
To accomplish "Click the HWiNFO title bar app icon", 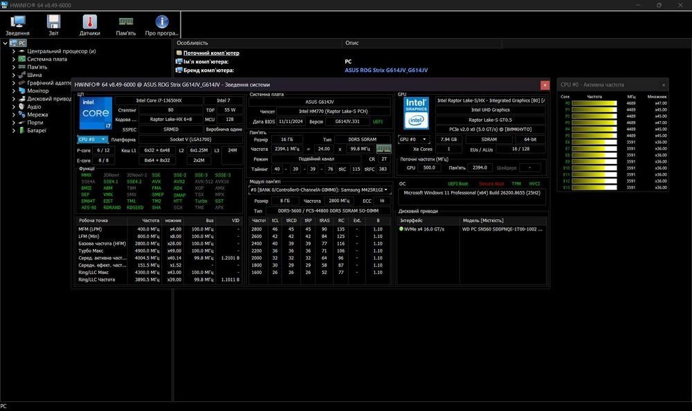I will [x=4, y=6].
